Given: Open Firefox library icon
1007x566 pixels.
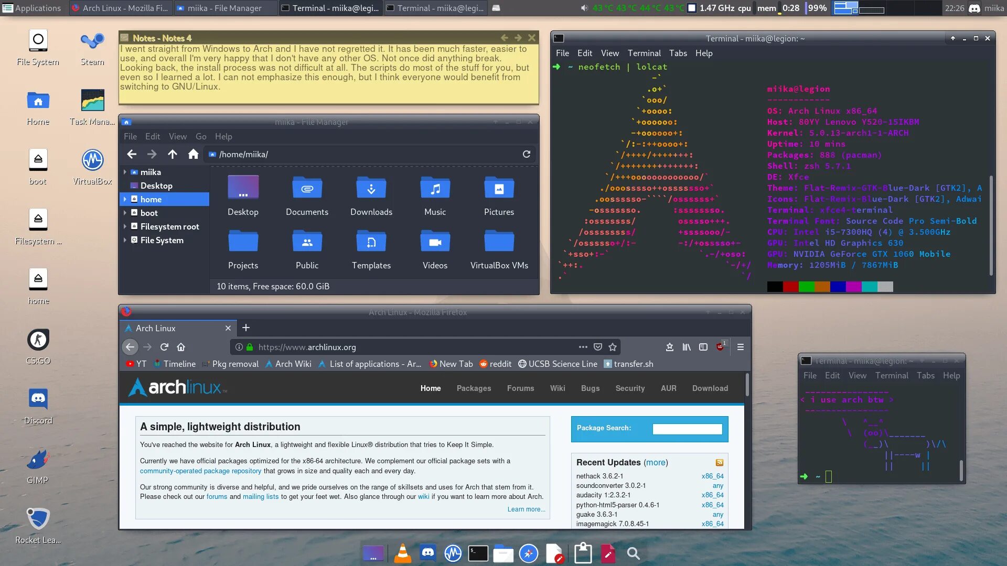Looking at the screenshot, I should coord(687,347).
